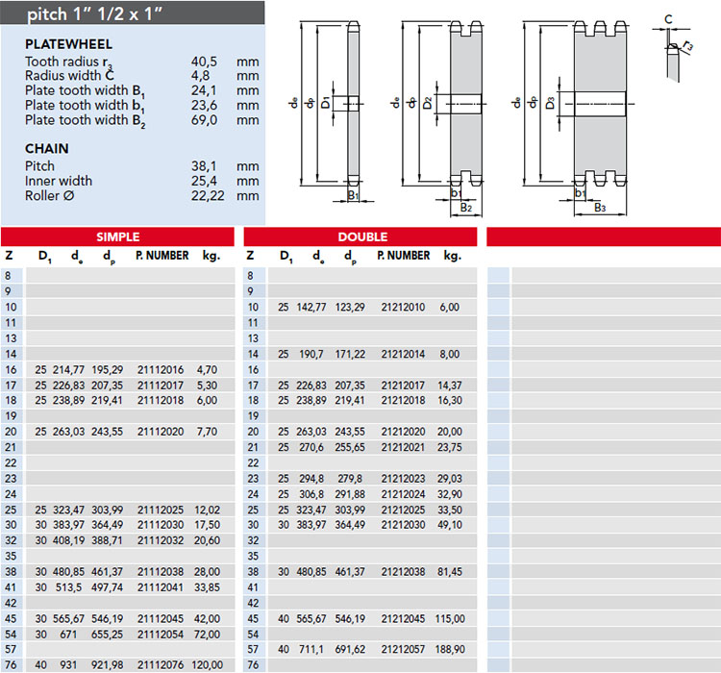Screen dimensions: 721x673
Task: Select the PLATEWHEEL heading
Action: [x=68, y=44]
